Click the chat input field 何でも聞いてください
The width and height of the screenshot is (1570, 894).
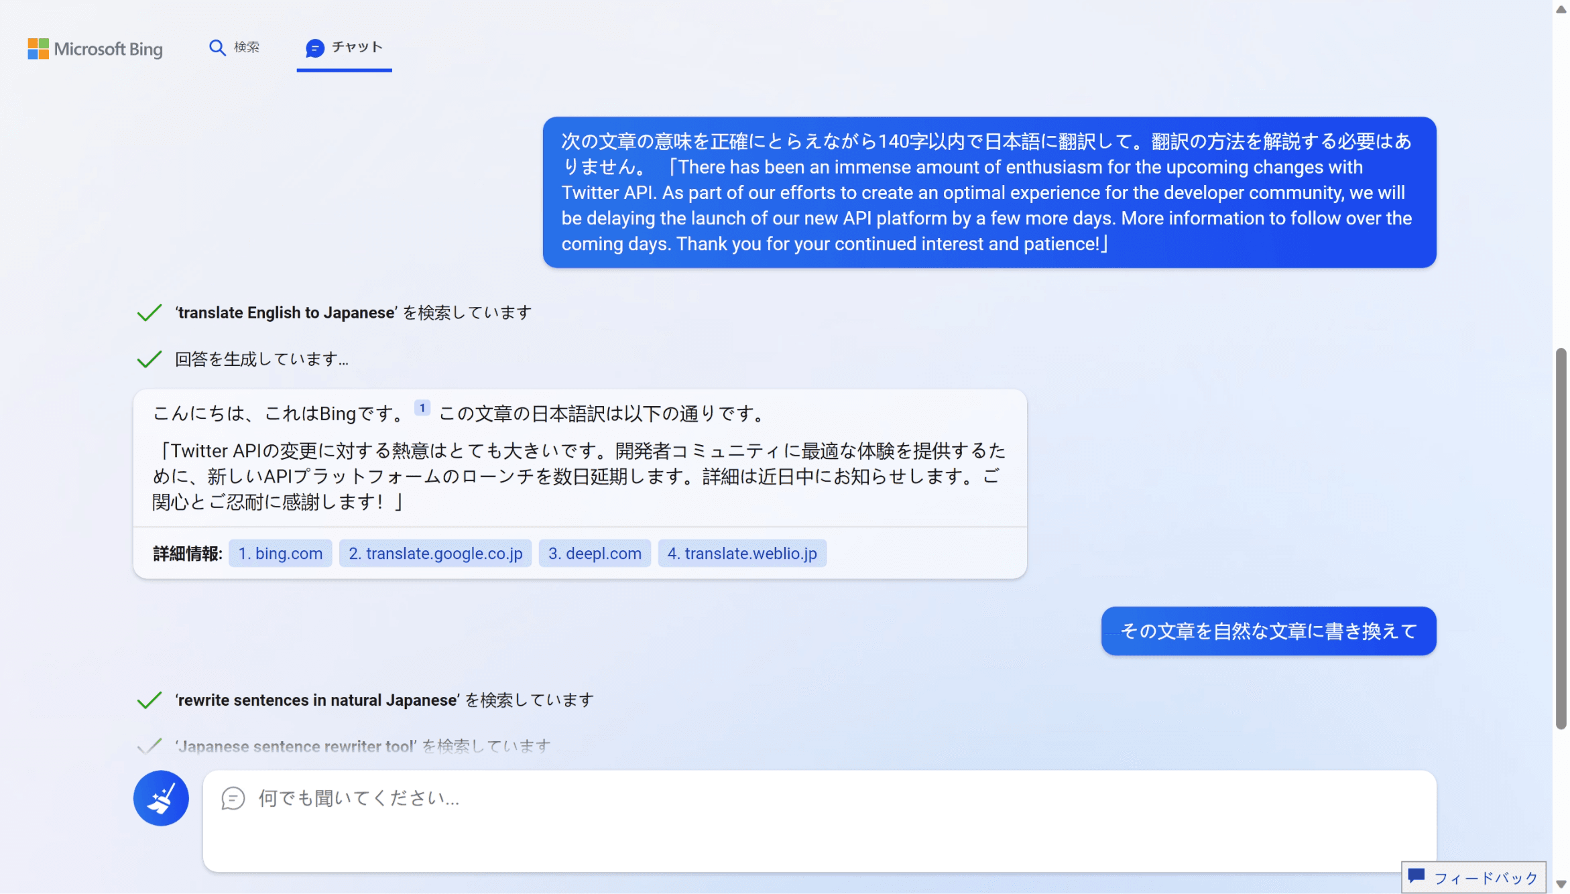coord(819,820)
